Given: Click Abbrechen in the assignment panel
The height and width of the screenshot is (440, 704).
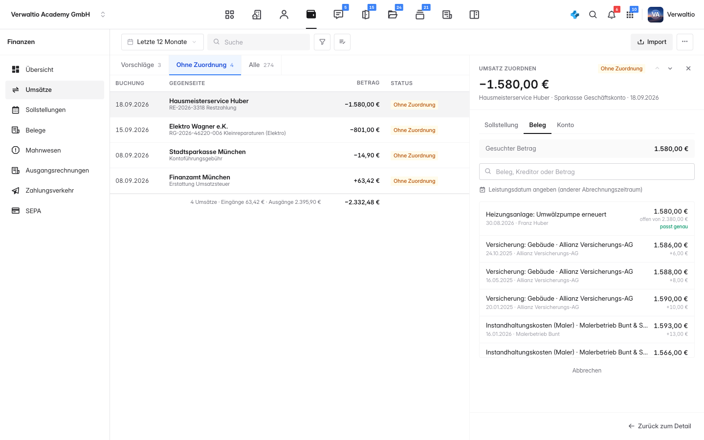Looking at the screenshot, I should click(587, 371).
